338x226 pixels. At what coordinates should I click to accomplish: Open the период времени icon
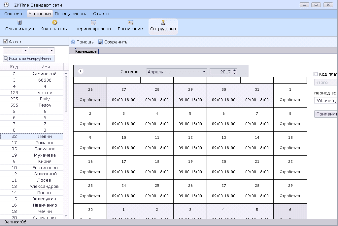(x=93, y=23)
